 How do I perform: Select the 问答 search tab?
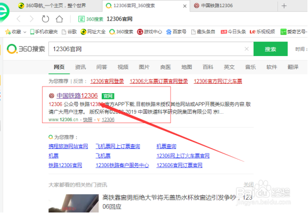point(102,67)
